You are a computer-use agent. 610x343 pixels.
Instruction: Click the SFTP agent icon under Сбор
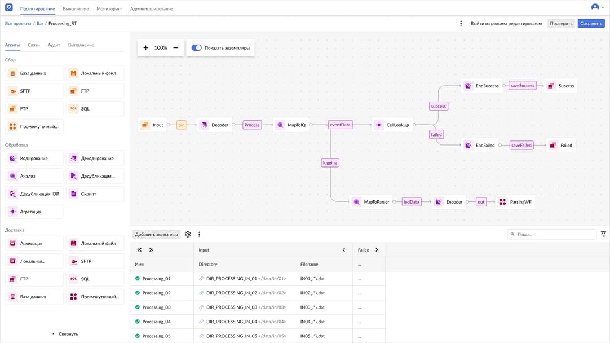[12, 91]
